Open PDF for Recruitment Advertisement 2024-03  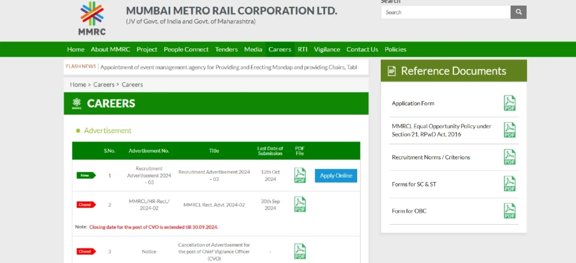point(300,175)
